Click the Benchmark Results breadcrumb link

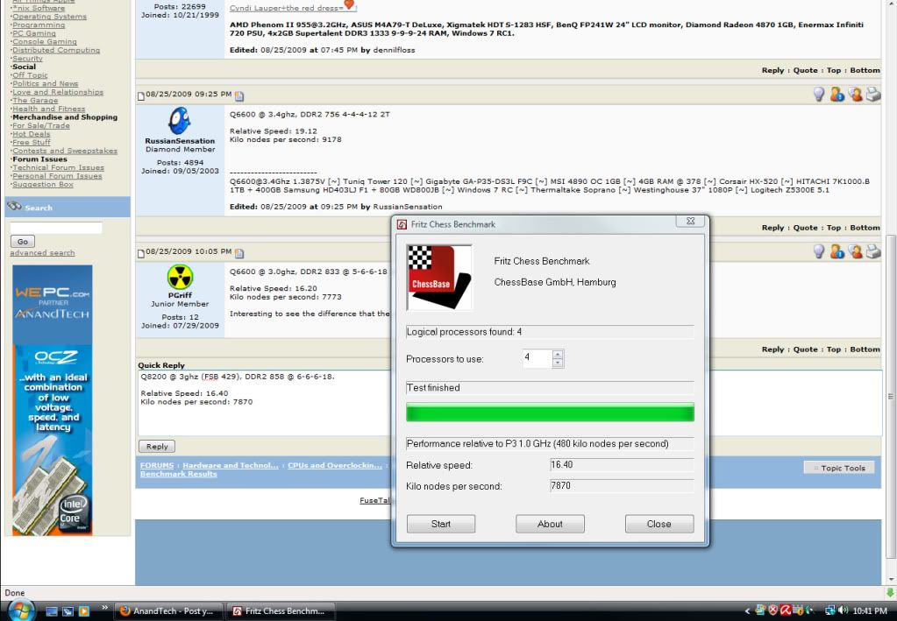(x=179, y=474)
